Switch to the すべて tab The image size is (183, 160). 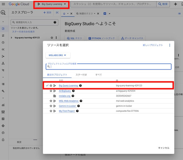click(99, 75)
